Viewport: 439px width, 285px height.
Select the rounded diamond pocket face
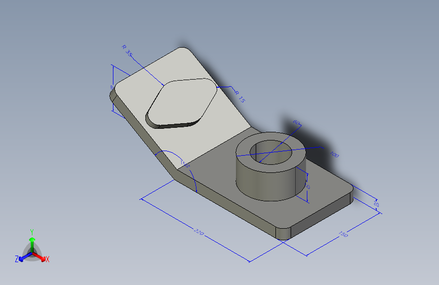[182, 102]
